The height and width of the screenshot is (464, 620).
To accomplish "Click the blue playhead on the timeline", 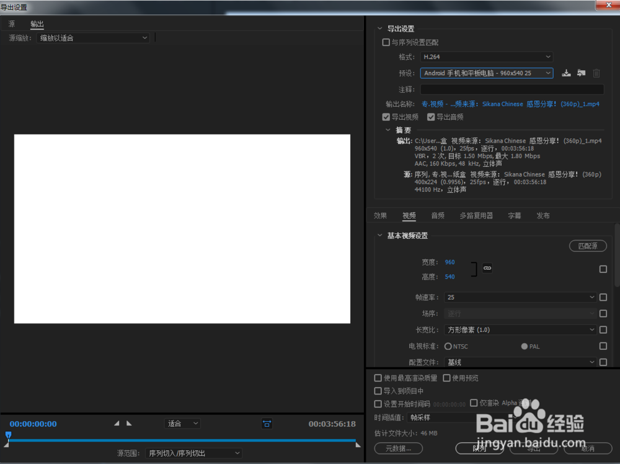I will [8, 435].
